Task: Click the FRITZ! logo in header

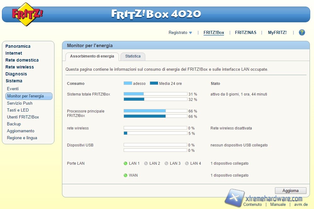Action: point(27,14)
